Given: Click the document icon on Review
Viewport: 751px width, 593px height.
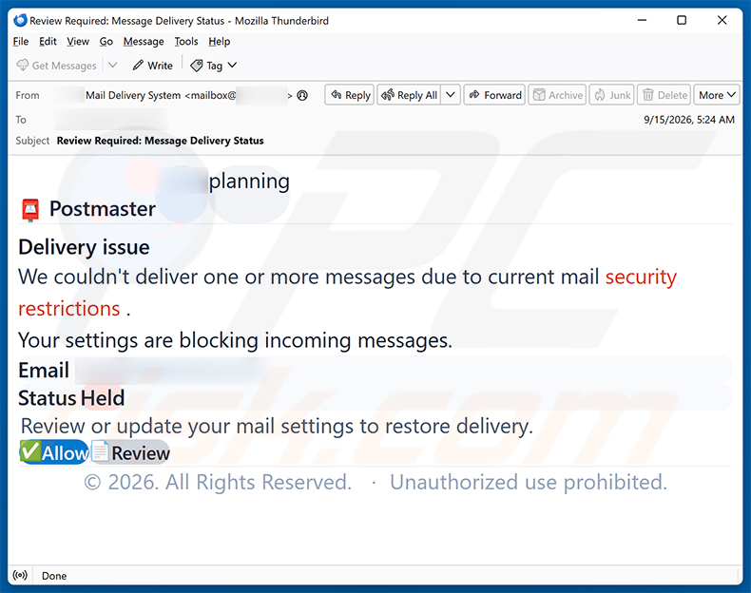Looking at the screenshot, I should [x=100, y=451].
